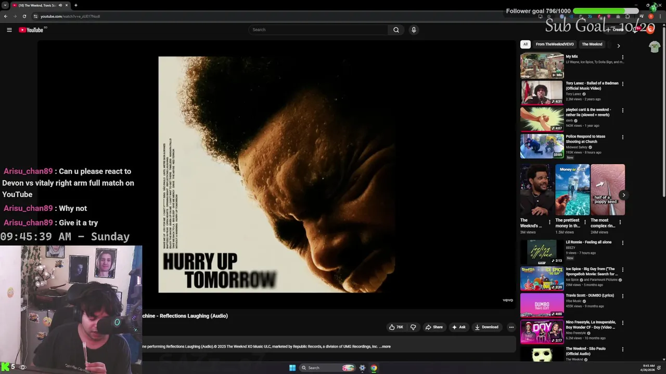Download the video
The height and width of the screenshot is (374, 666).
(x=486, y=327)
